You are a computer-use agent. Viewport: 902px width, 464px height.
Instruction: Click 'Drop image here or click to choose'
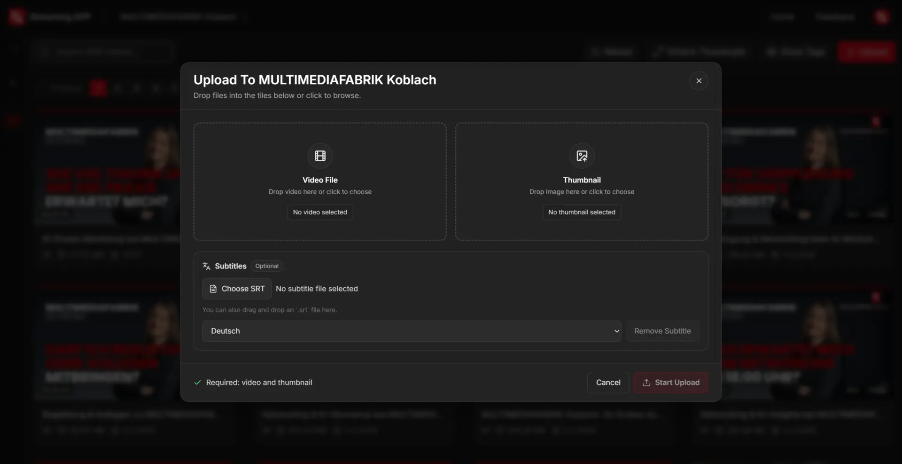click(582, 192)
